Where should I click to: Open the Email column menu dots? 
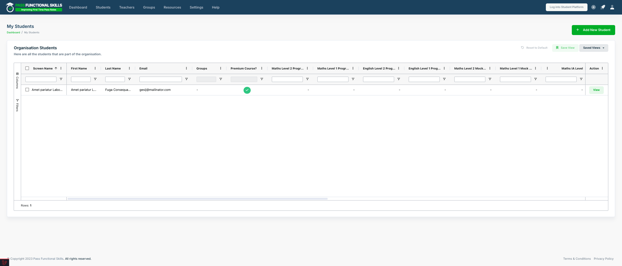pyautogui.click(x=187, y=68)
